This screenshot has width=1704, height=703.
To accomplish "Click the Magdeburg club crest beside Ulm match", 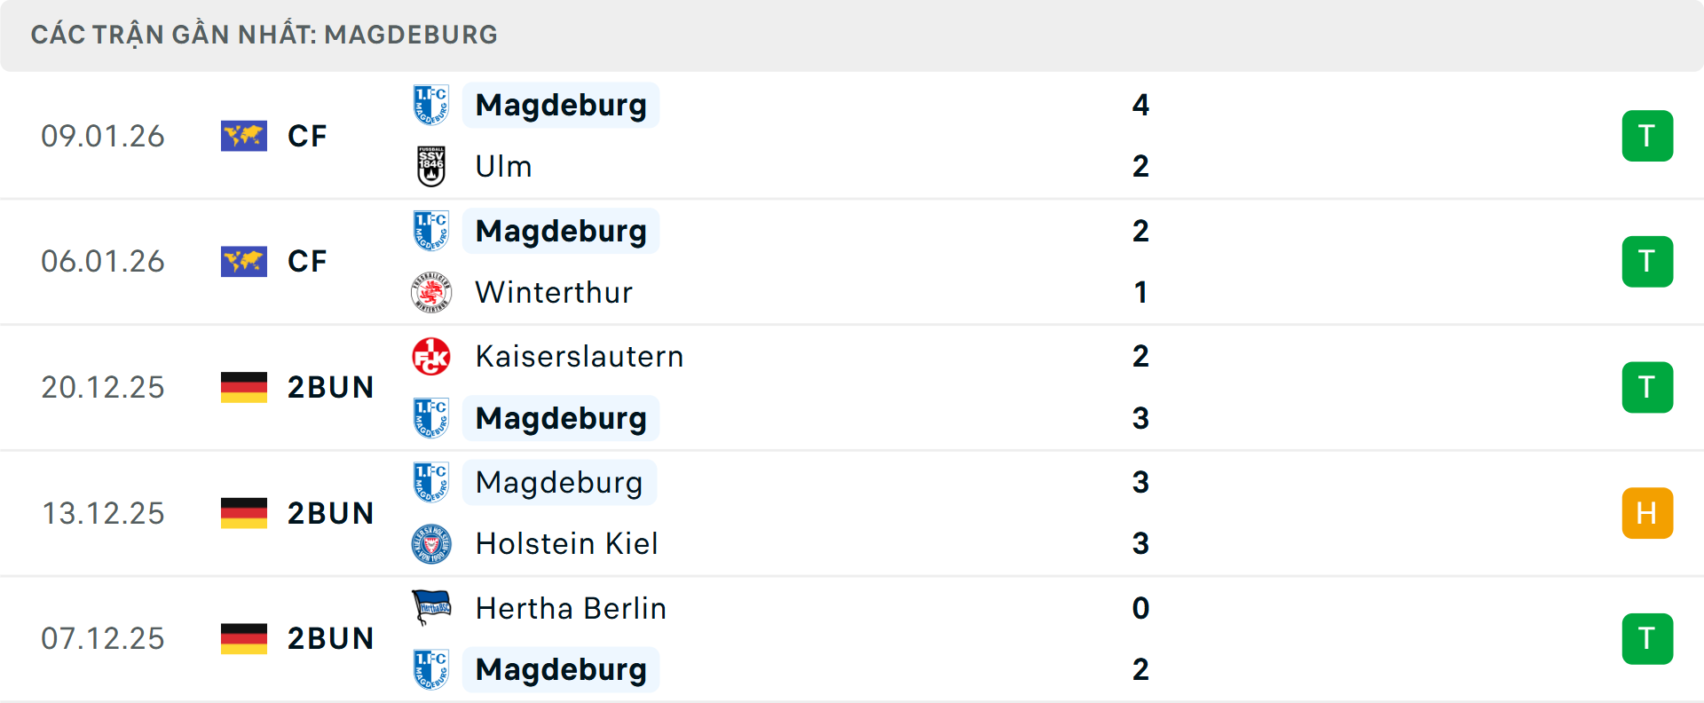I will (x=432, y=104).
